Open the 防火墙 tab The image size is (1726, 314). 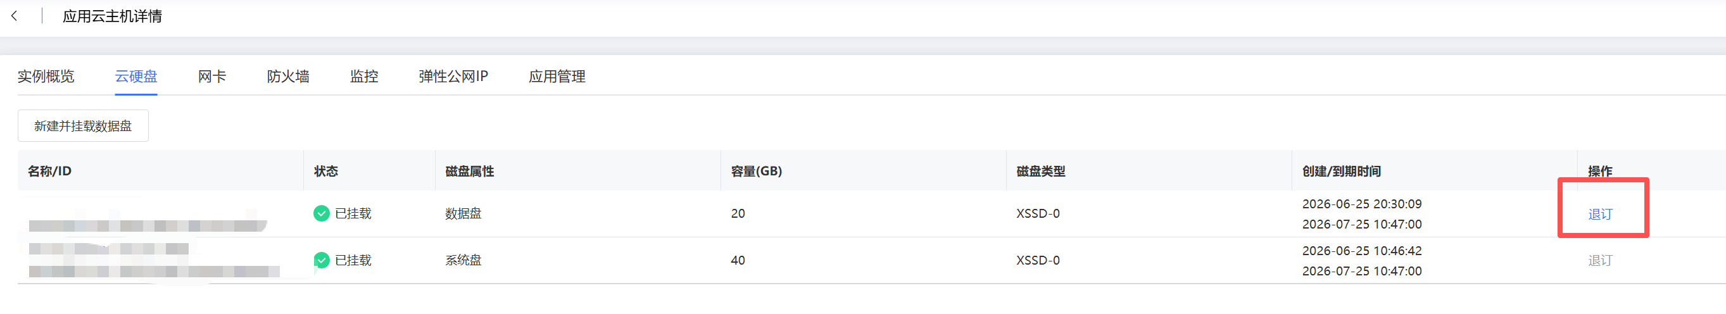click(288, 77)
